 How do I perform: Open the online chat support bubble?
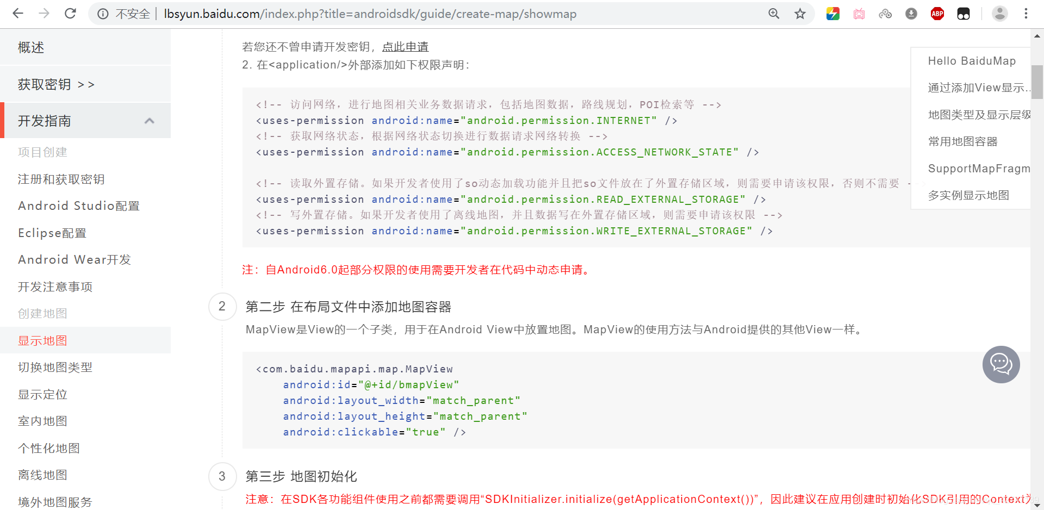click(x=1001, y=364)
